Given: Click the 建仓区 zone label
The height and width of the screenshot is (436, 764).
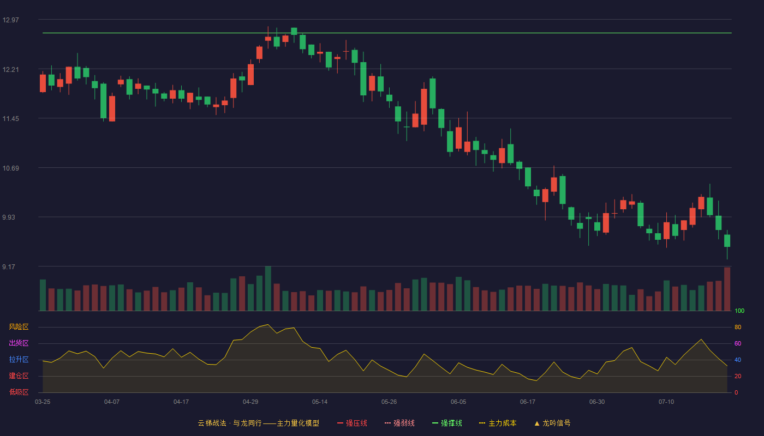Looking at the screenshot, I should (x=19, y=376).
